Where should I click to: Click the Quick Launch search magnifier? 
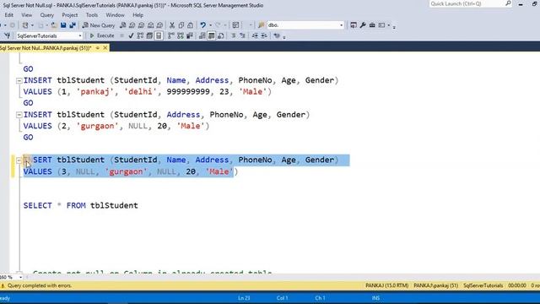tap(508, 3)
